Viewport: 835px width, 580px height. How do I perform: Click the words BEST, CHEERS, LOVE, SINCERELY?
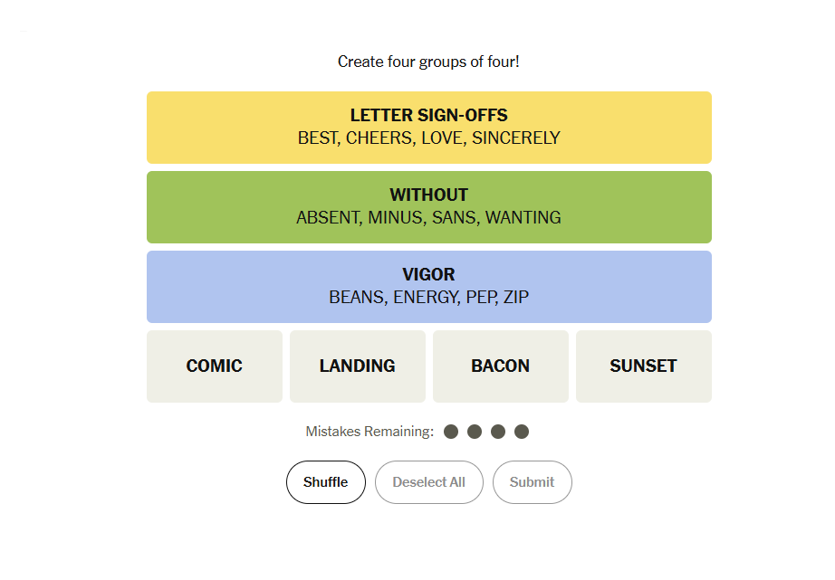click(429, 138)
